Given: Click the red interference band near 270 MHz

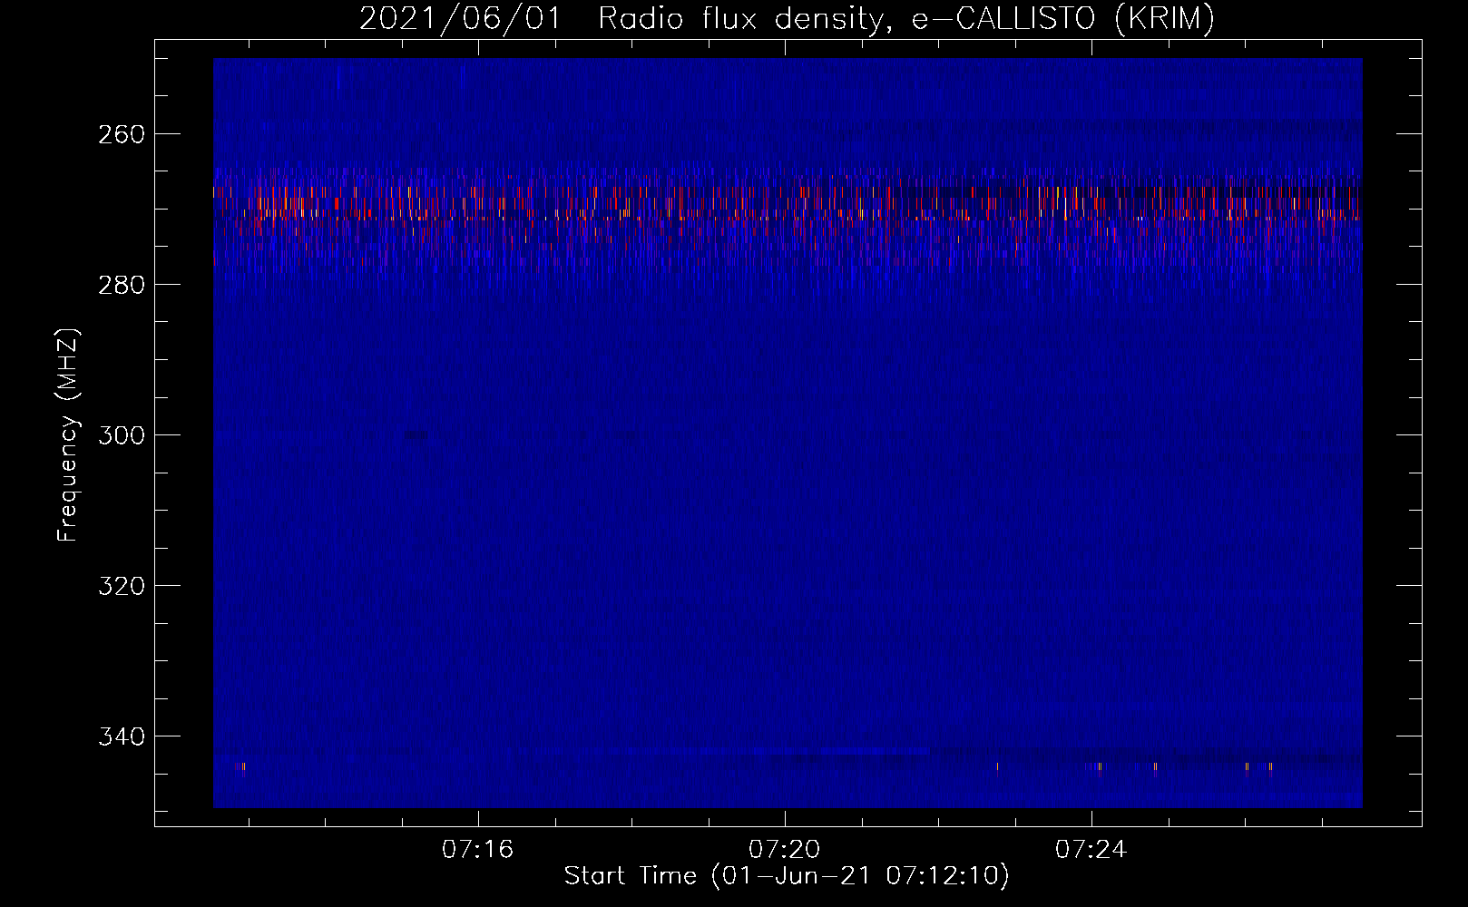Looking at the screenshot, I should click(788, 204).
